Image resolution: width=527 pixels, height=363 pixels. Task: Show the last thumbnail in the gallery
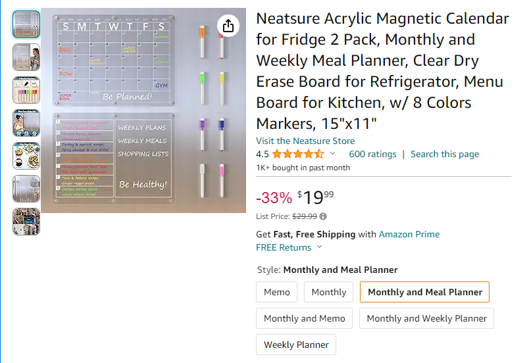click(x=26, y=222)
